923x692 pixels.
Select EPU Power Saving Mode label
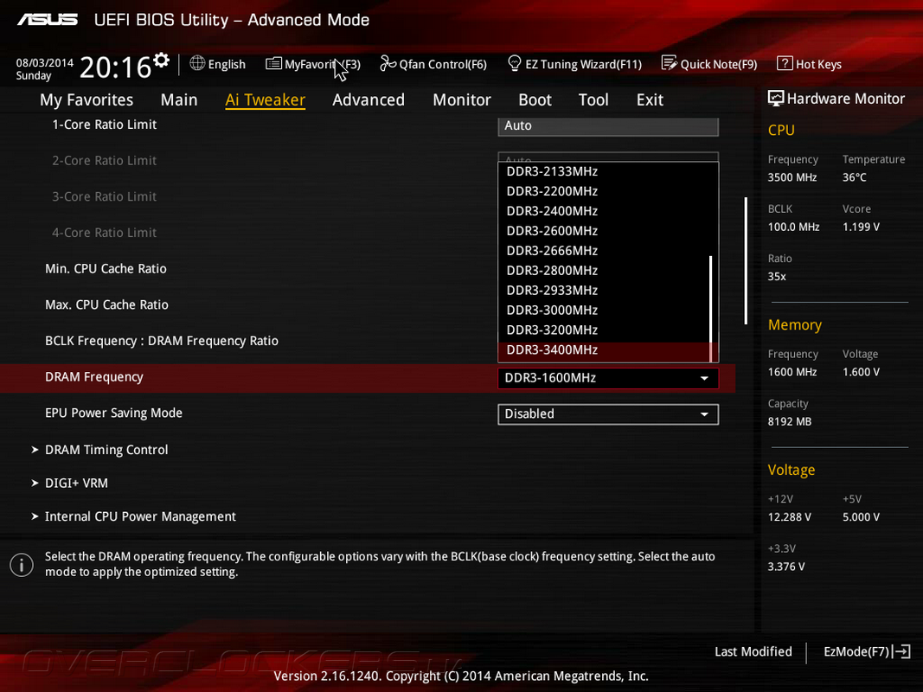point(113,413)
